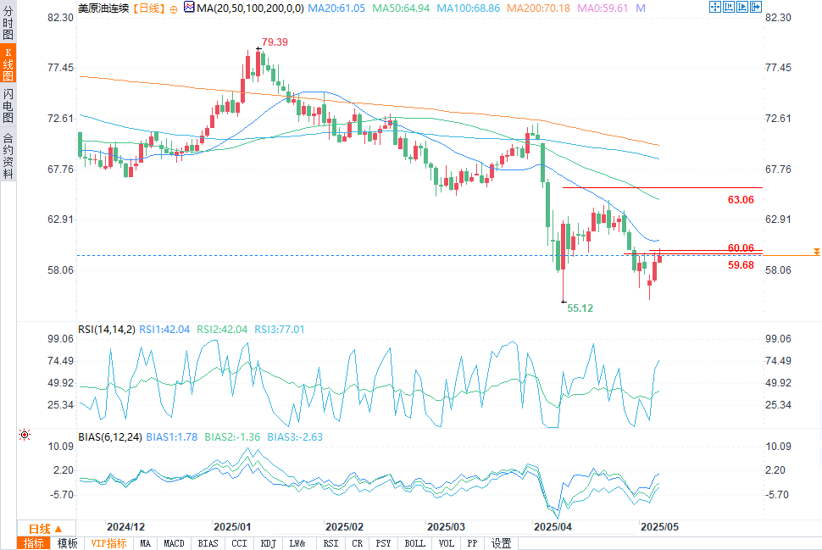Click the 美原油连续 chart title
Image resolution: width=822 pixels, height=550 pixels.
click(x=103, y=8)
